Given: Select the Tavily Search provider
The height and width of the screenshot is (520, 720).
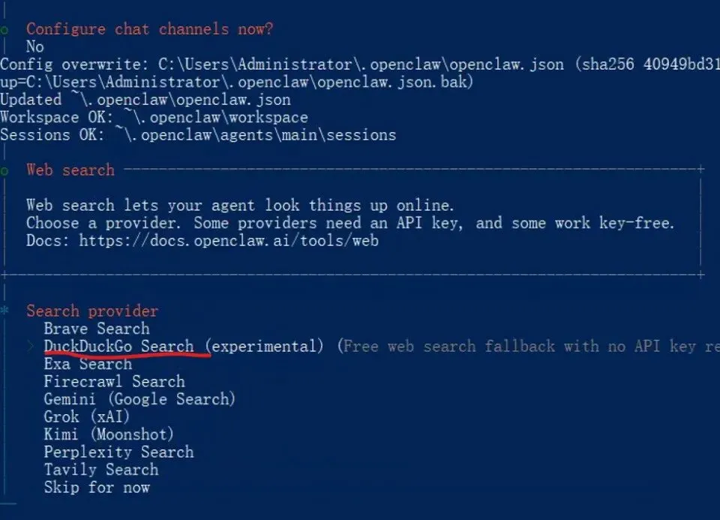Looking at the screenshot, I should [x=101, y=470].
